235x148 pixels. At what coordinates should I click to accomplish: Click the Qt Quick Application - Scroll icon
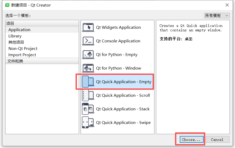(88, 95)
